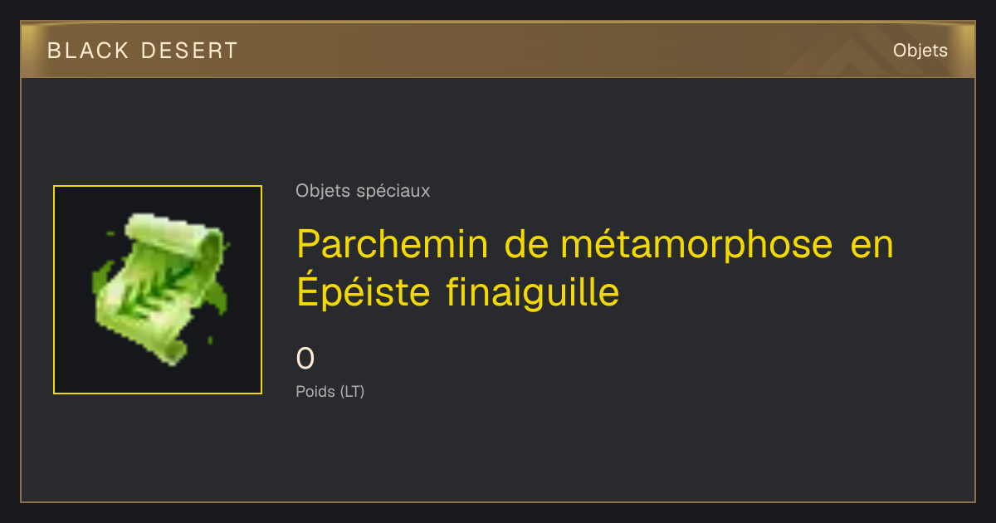
Task: Click the yellow-bordered item thumbnail frame
Action: point(158,290)
